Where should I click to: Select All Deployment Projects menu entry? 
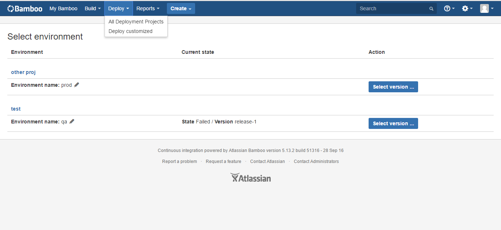(136, 22)
